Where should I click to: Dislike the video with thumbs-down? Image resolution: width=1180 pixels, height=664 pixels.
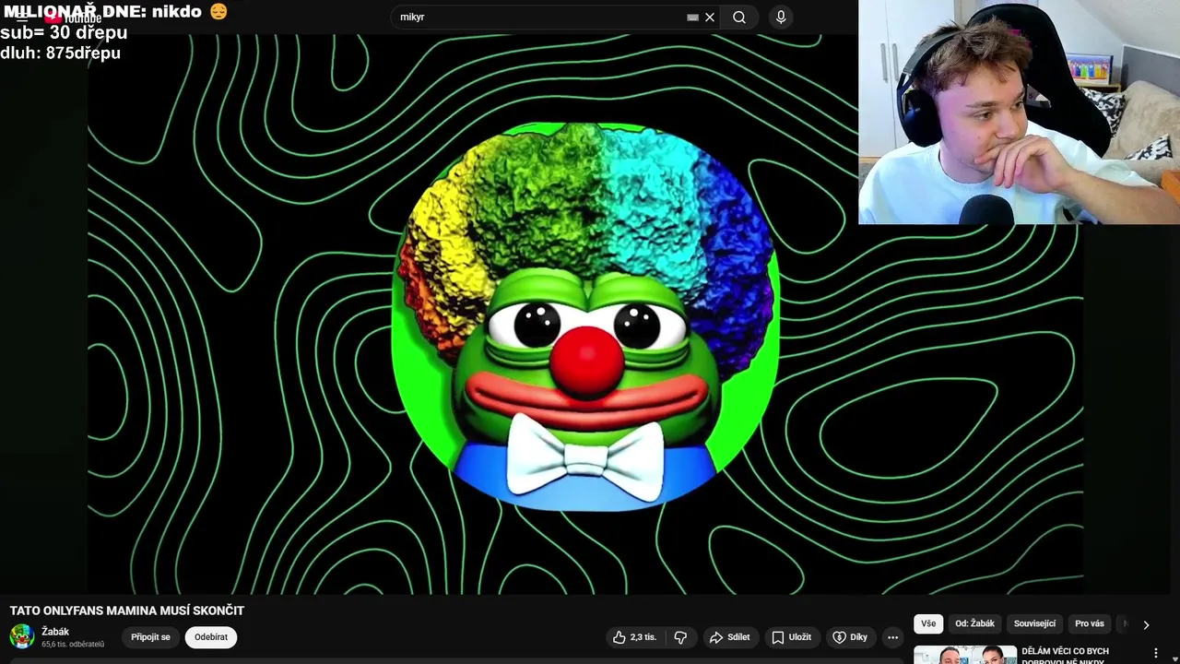(x=680, y=637)
